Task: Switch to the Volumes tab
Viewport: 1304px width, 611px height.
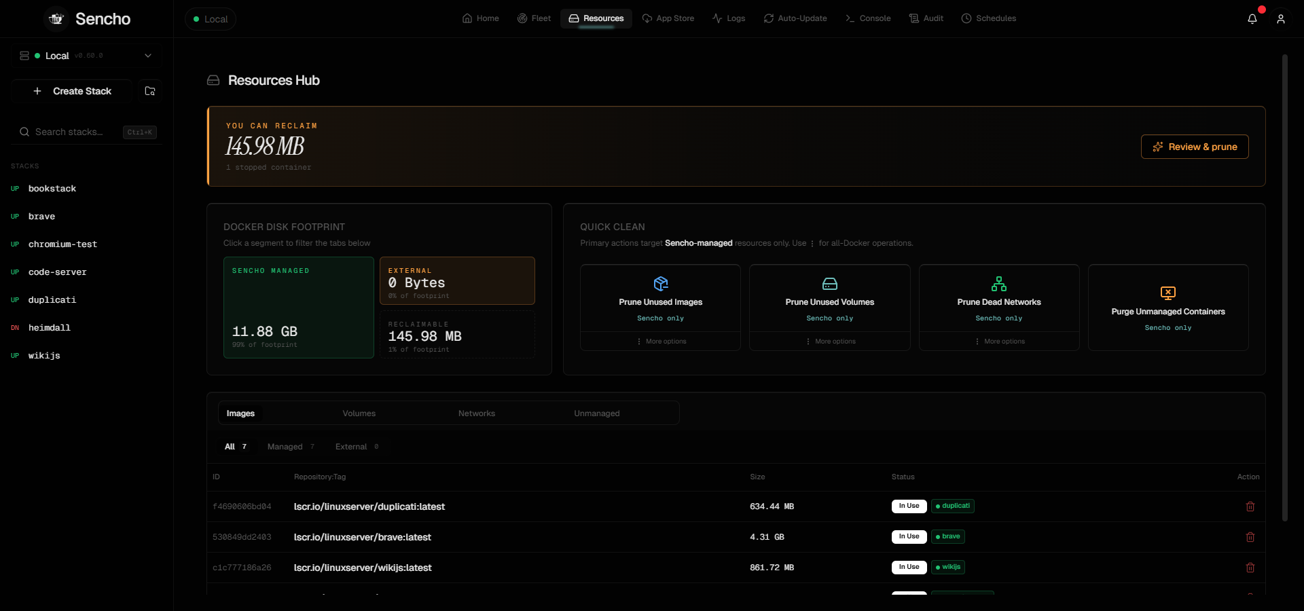Action: point(359,413)
